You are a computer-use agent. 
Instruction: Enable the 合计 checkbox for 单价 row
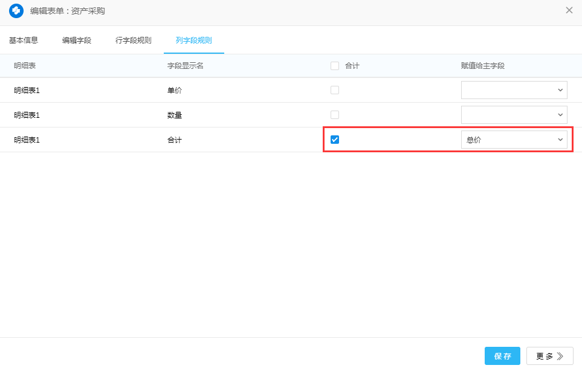click(335, 90)
